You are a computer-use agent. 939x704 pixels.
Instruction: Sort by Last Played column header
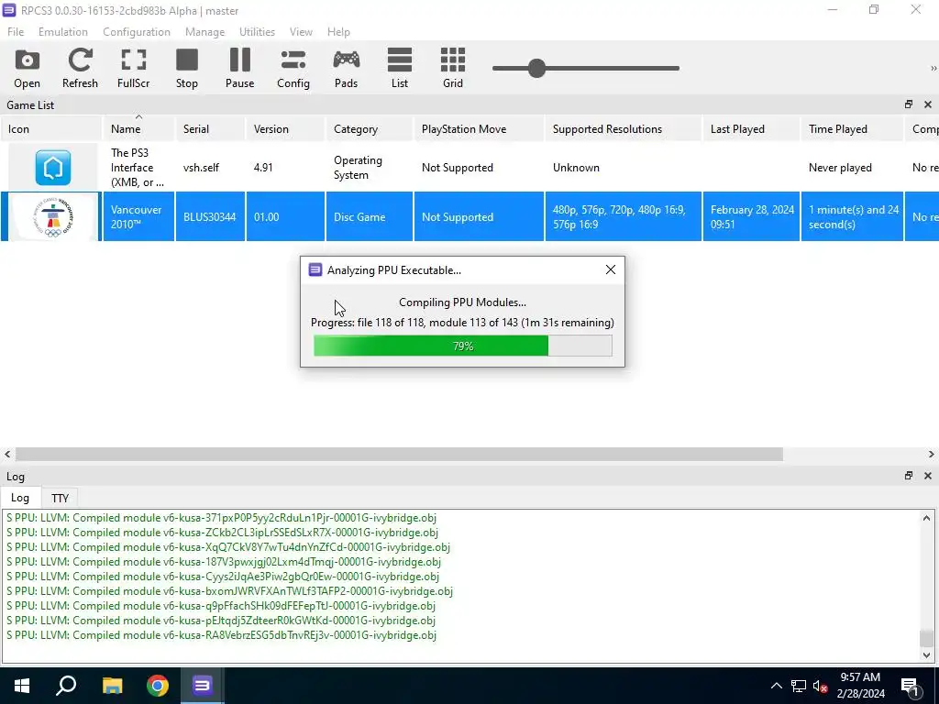(x=751, y=128)
